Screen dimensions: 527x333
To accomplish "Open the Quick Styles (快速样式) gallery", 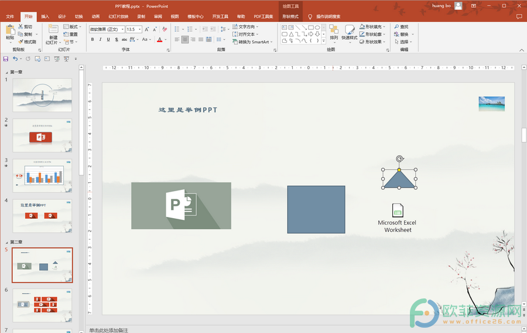I will 349,33.
